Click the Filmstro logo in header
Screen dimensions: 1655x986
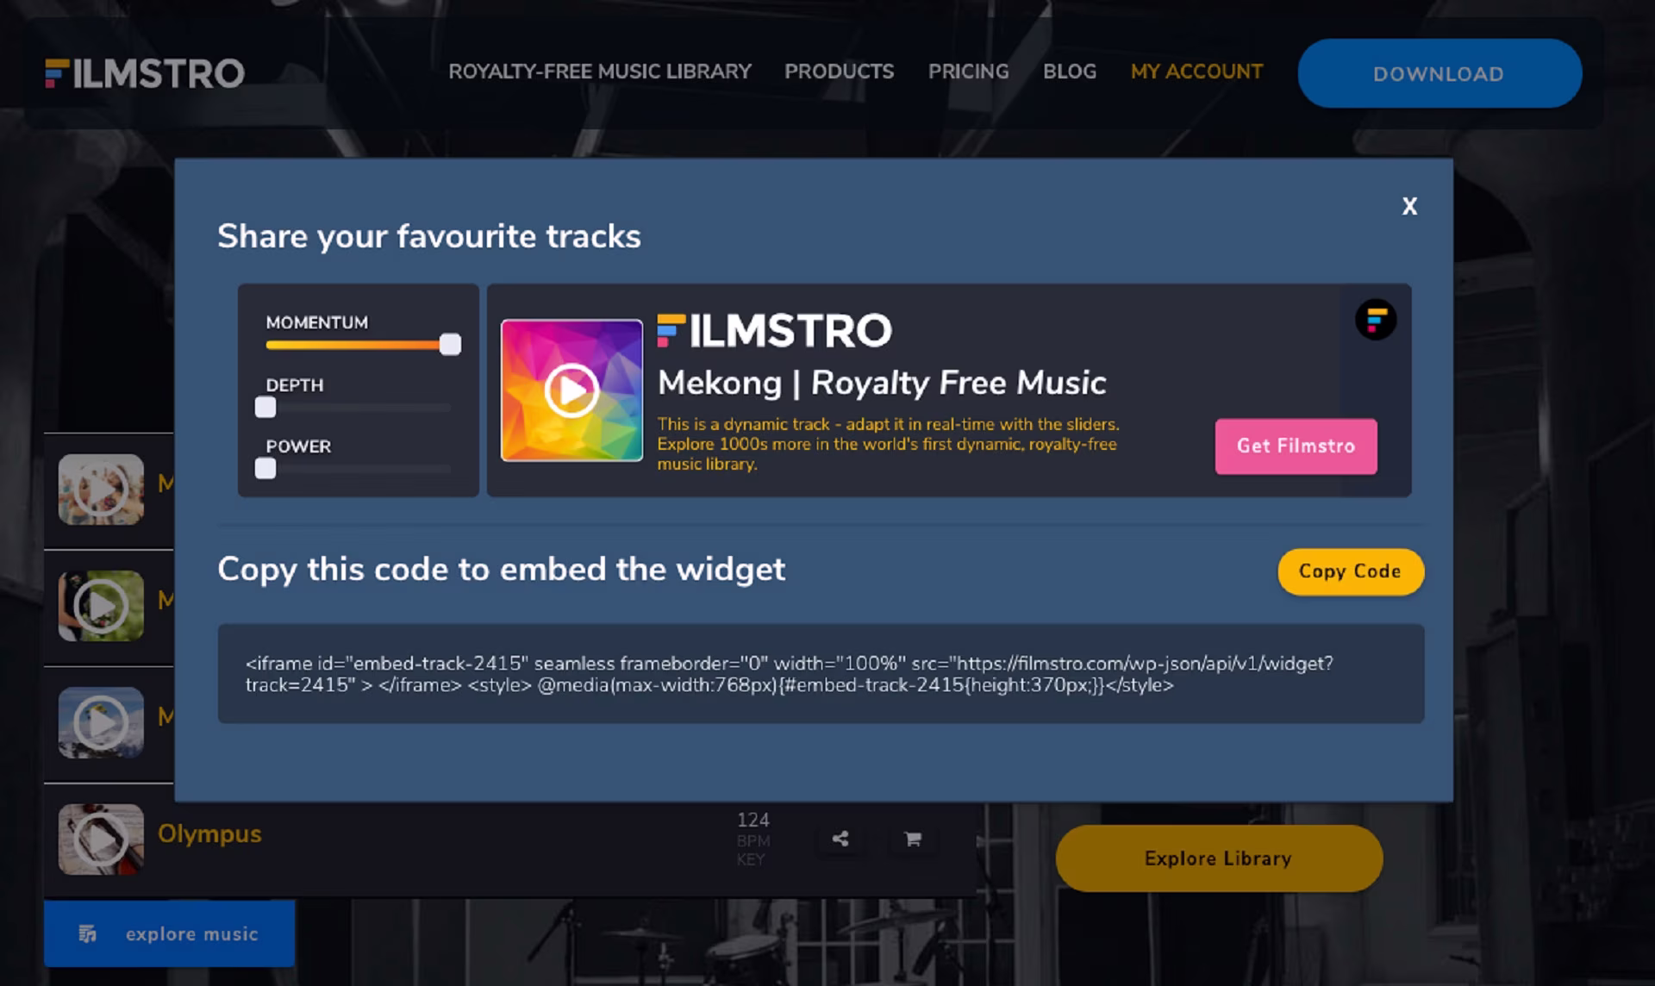pyautogui.click(x=145, y=73)
